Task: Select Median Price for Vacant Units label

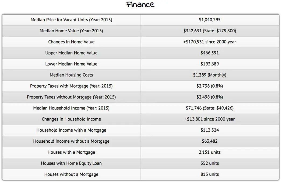Action: (71, 20)
